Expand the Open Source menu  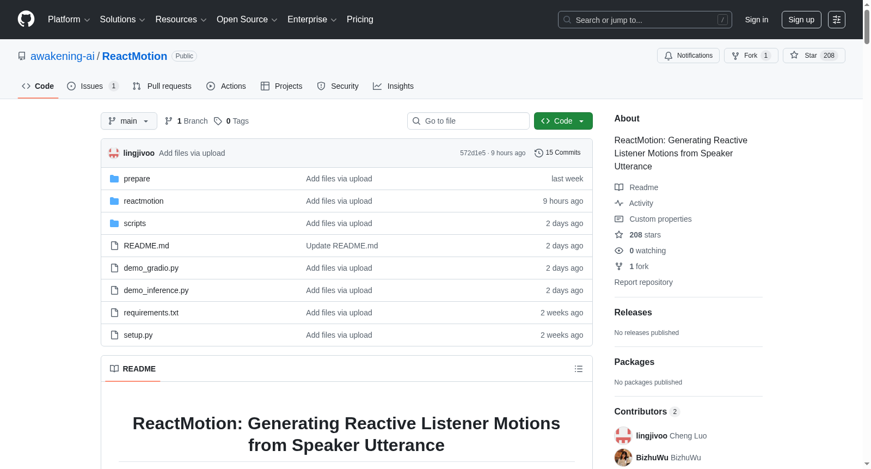(247, 20)
